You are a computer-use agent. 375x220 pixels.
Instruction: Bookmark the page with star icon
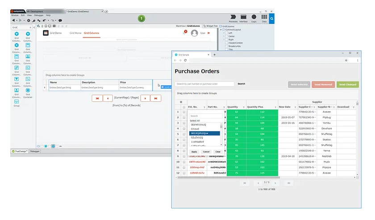coord(346,60)
